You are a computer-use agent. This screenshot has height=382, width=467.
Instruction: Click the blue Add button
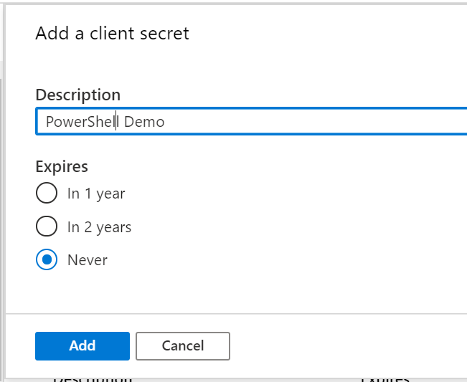click(x=82, y=345)
